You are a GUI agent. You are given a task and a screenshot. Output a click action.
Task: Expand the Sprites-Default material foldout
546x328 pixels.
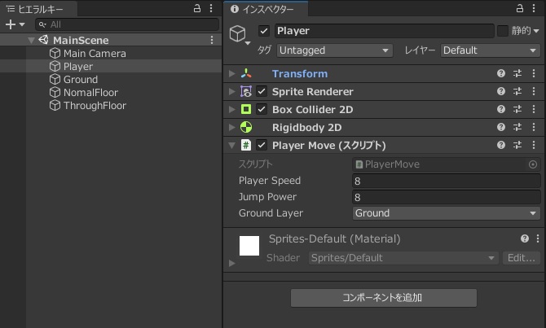[x=231, y=264]
